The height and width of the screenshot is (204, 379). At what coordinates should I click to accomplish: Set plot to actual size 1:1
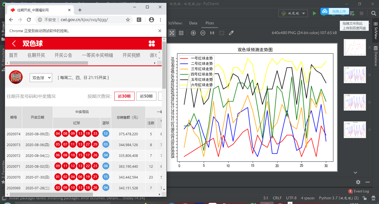[212, 33]
